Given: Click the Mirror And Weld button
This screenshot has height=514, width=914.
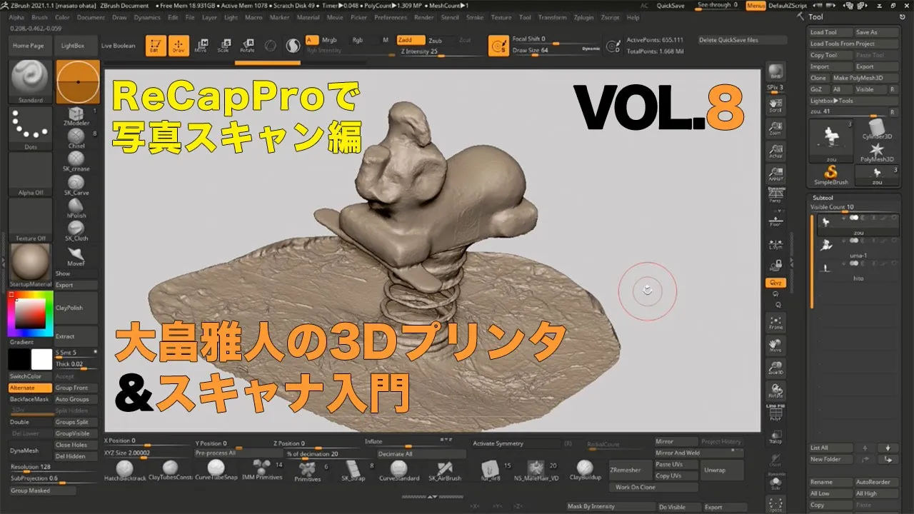Looking at the screenshot, I should (677, 453).
